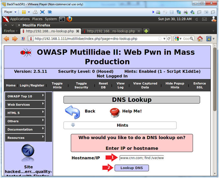Launch the terminal from the panel
The height and width of the screenshot is (178, 219).
[62, 19]
